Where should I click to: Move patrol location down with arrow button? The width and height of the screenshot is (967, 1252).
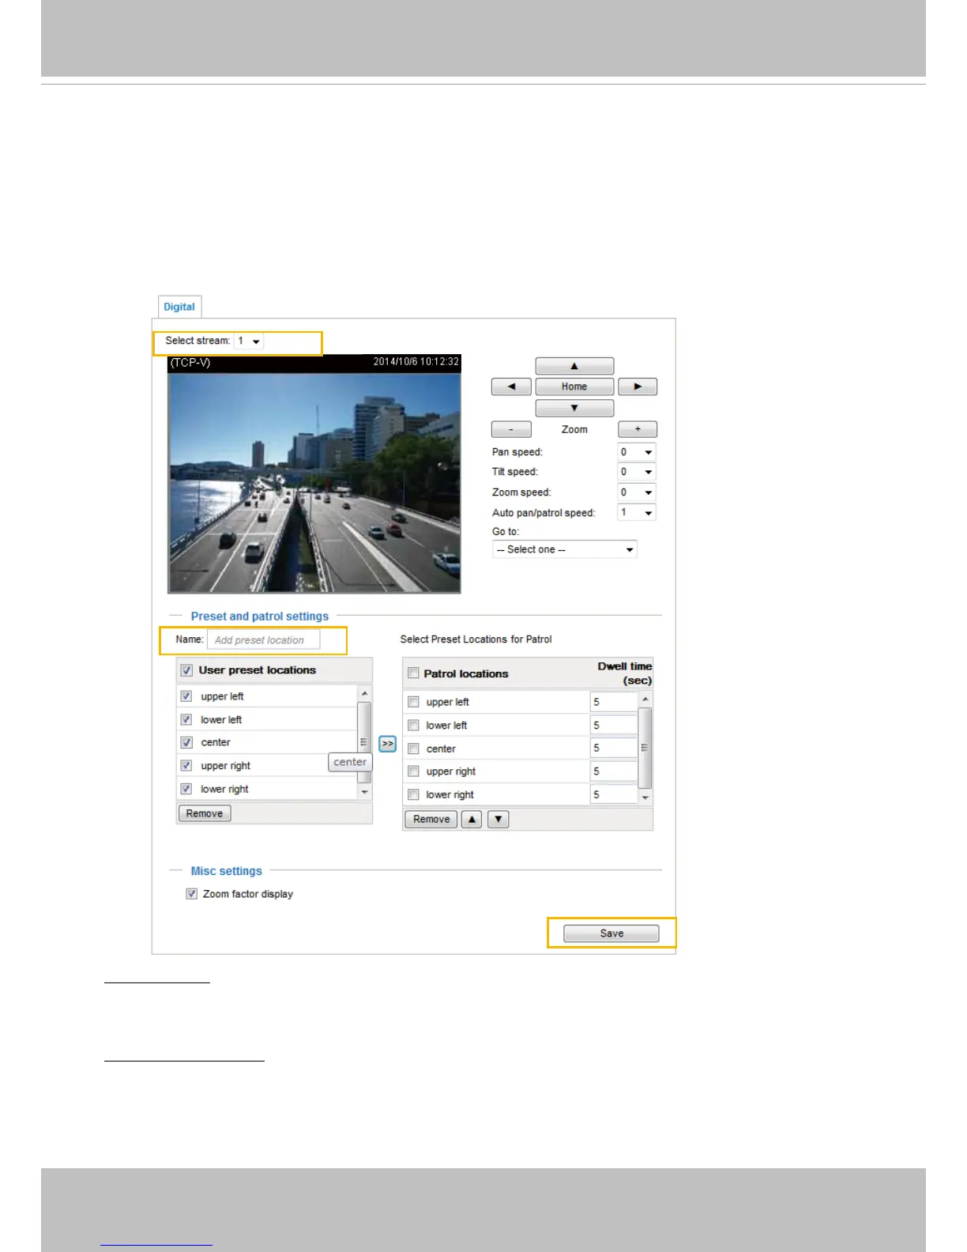[x=498, y=819]
